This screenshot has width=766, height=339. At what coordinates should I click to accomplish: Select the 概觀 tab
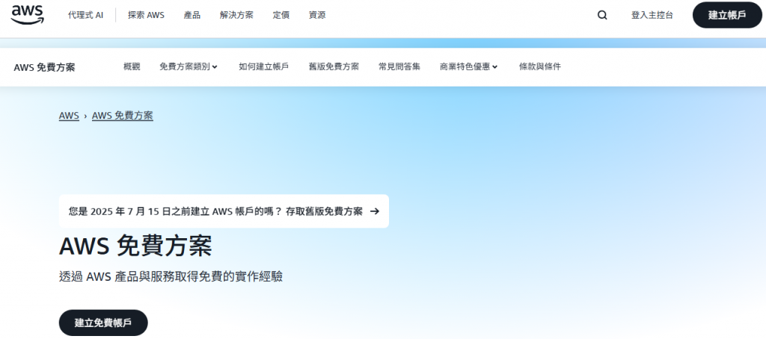click(x=132, y=66)
